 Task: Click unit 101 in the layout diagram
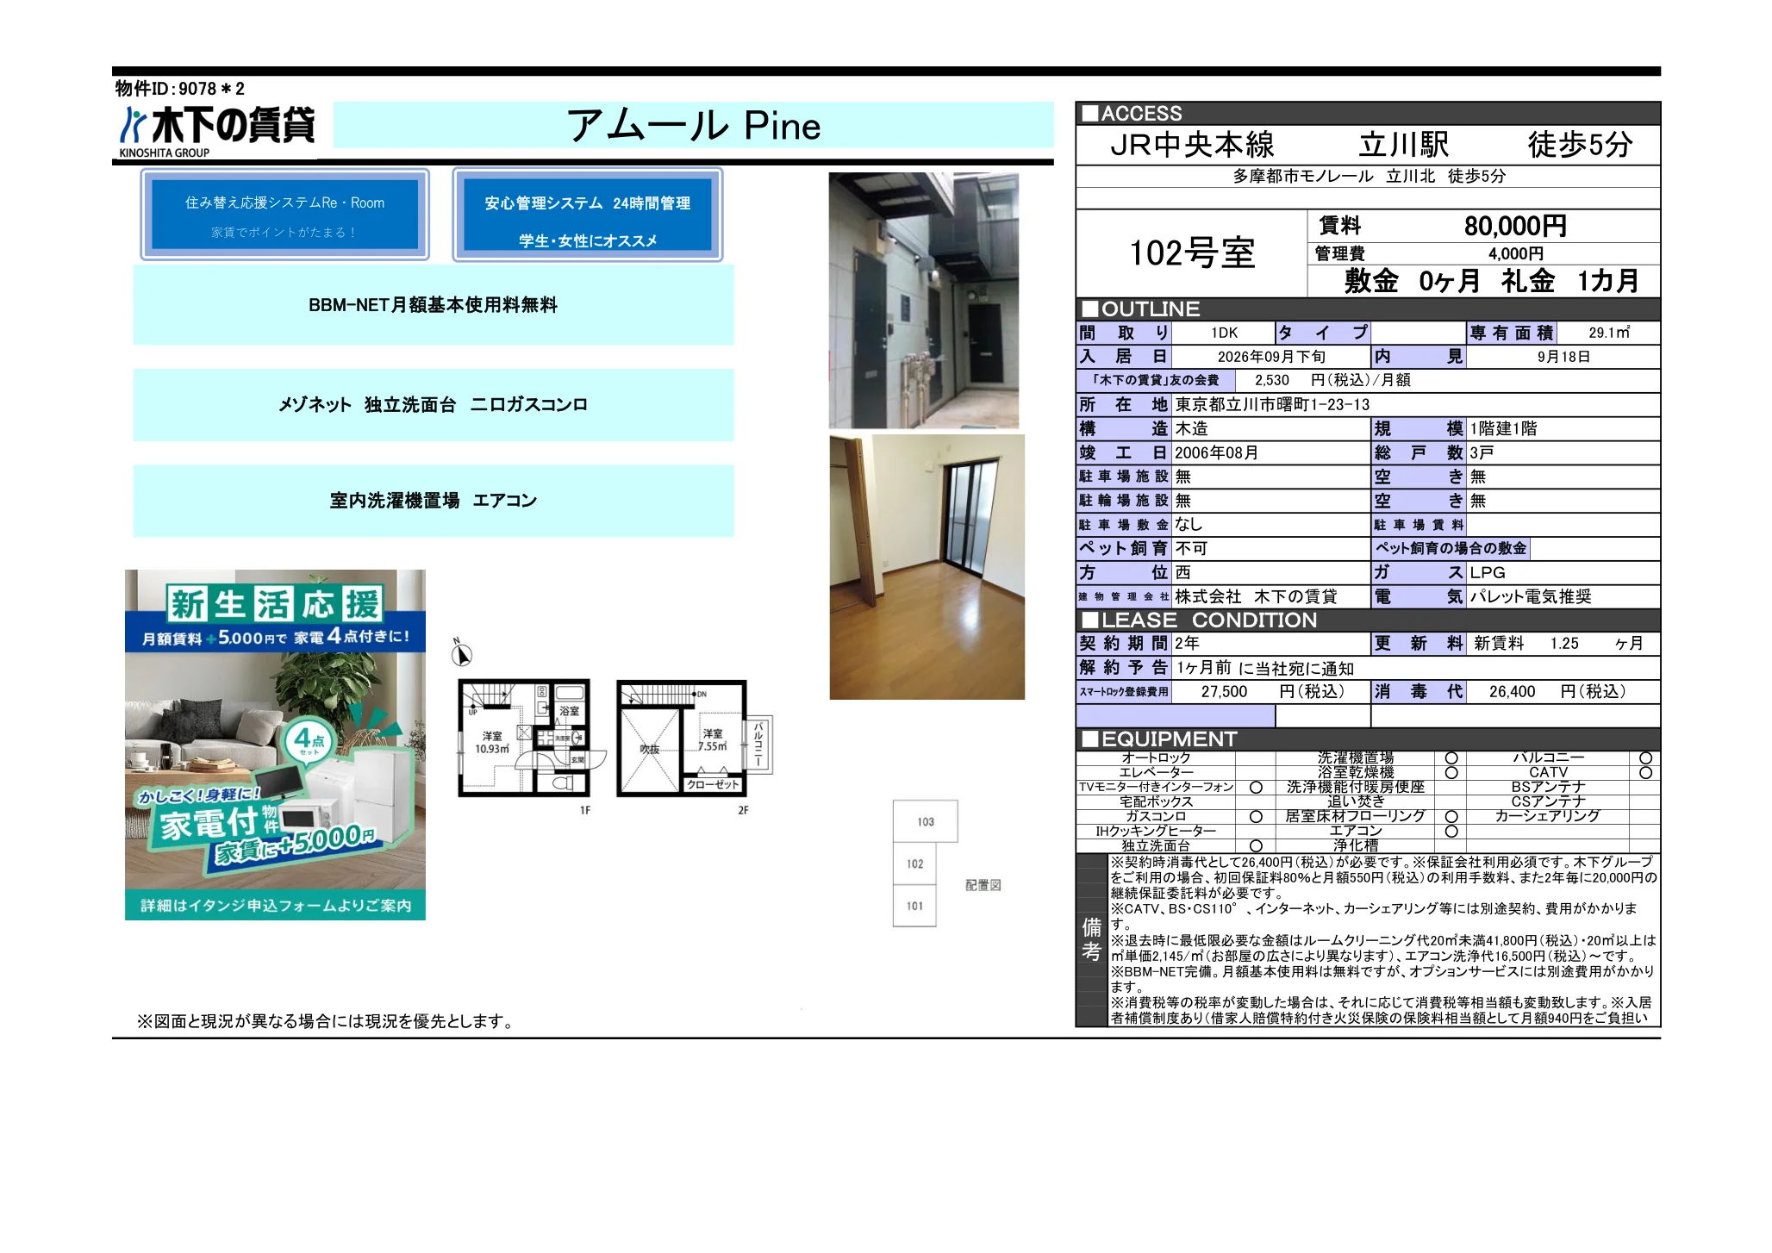[x=914, y=906]
